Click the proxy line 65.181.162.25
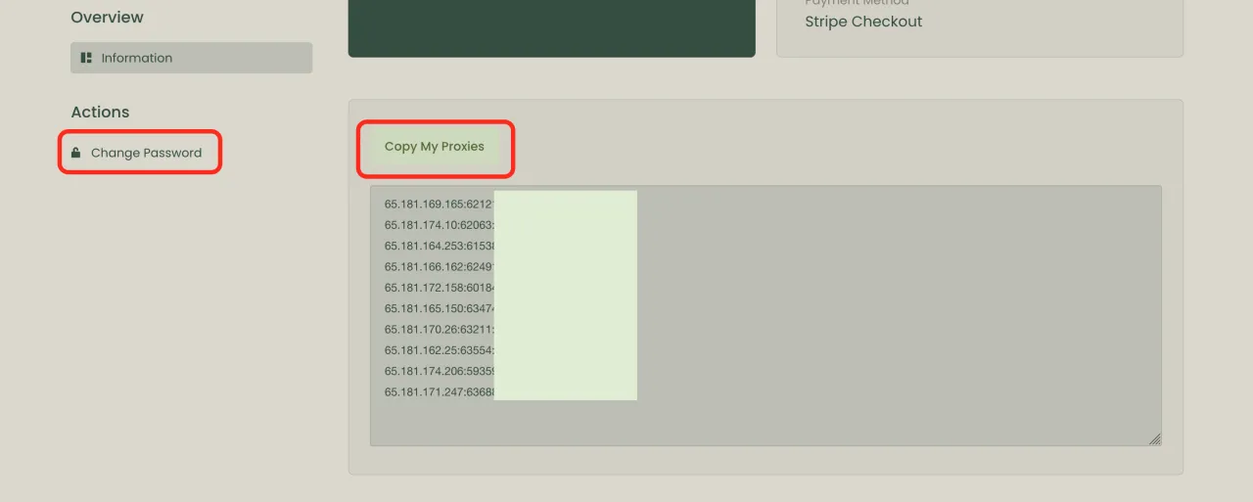Viewport: 1253px width, 502px height. (438, 350)
